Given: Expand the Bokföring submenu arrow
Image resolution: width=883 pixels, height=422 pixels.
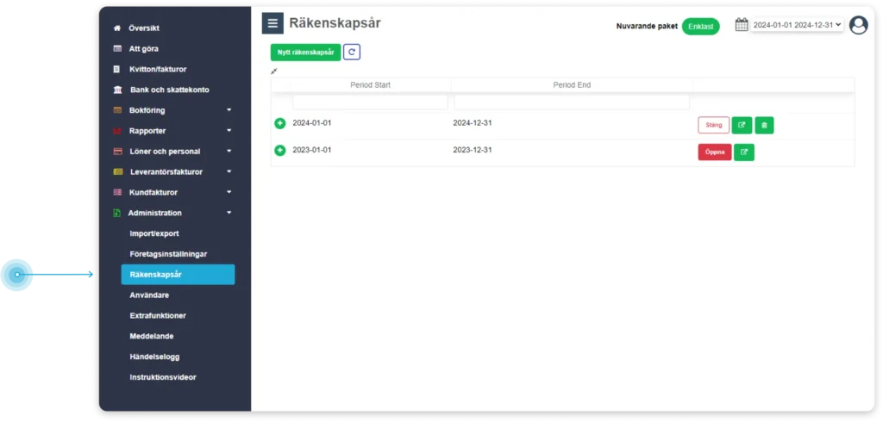Looking at the screenshot, I should coord(229,110).
